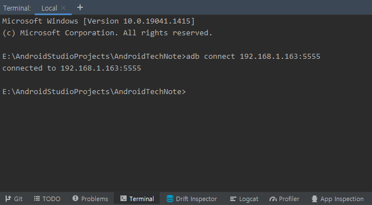The image size is (372, 205).
Task: Open the Problems tool window label
Action: click(95, 199)
